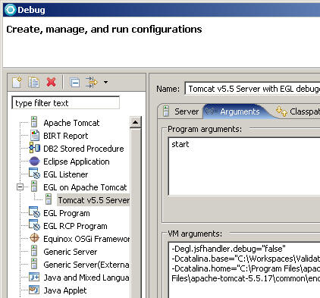Click the Duplicate launch configuration icon
320x298 pixels.
tap(34, 82)
